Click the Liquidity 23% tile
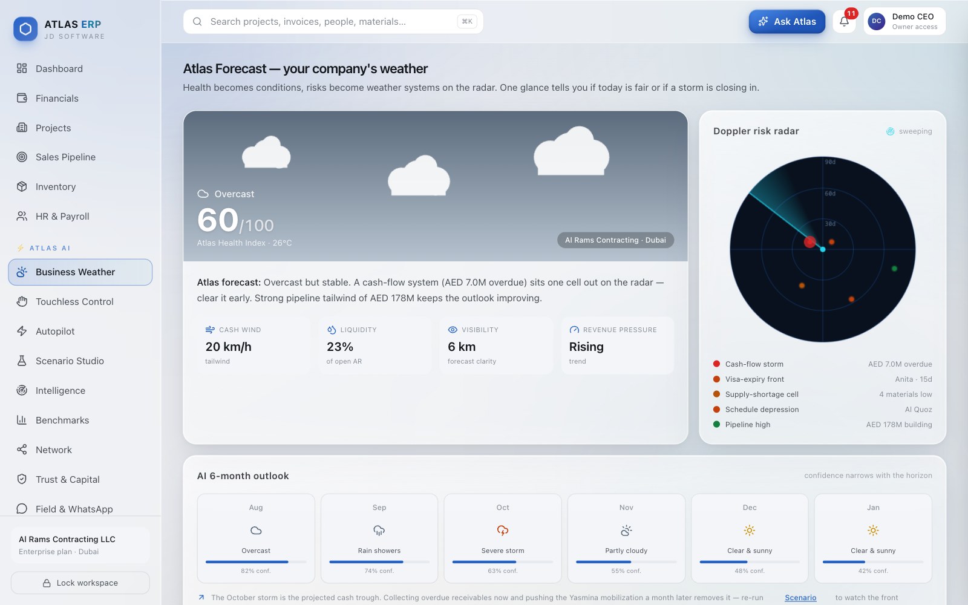968x605 pixels. (375, 345)
